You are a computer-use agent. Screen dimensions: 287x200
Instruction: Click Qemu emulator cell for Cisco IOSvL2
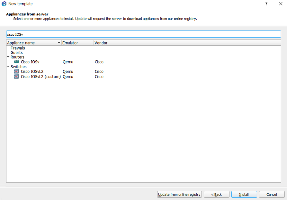pos(68,72)
